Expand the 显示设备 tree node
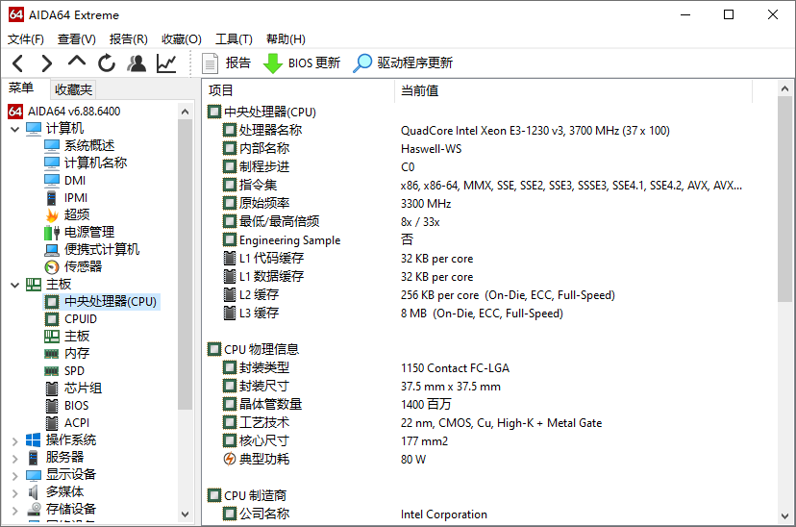Image resolution: width=796 pixels, height=527 pixels. pos(15,475)
